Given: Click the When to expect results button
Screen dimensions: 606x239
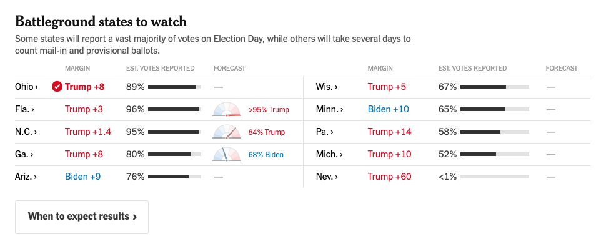Looking at the screenshot, I should (82, 217).
